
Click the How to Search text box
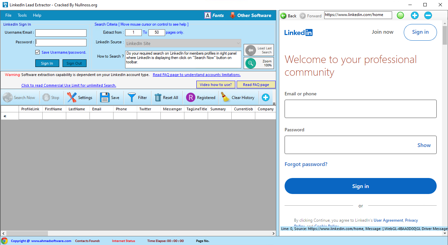coord(183,59)
